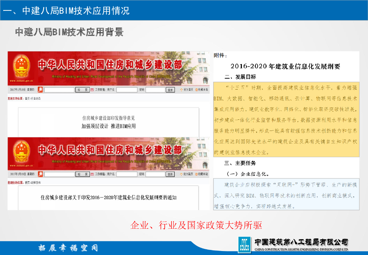The height and width of the screenshot is (255, 368).
Task: Click the 登录 login button in upper toolbar
Action: [x=170, y=90]
